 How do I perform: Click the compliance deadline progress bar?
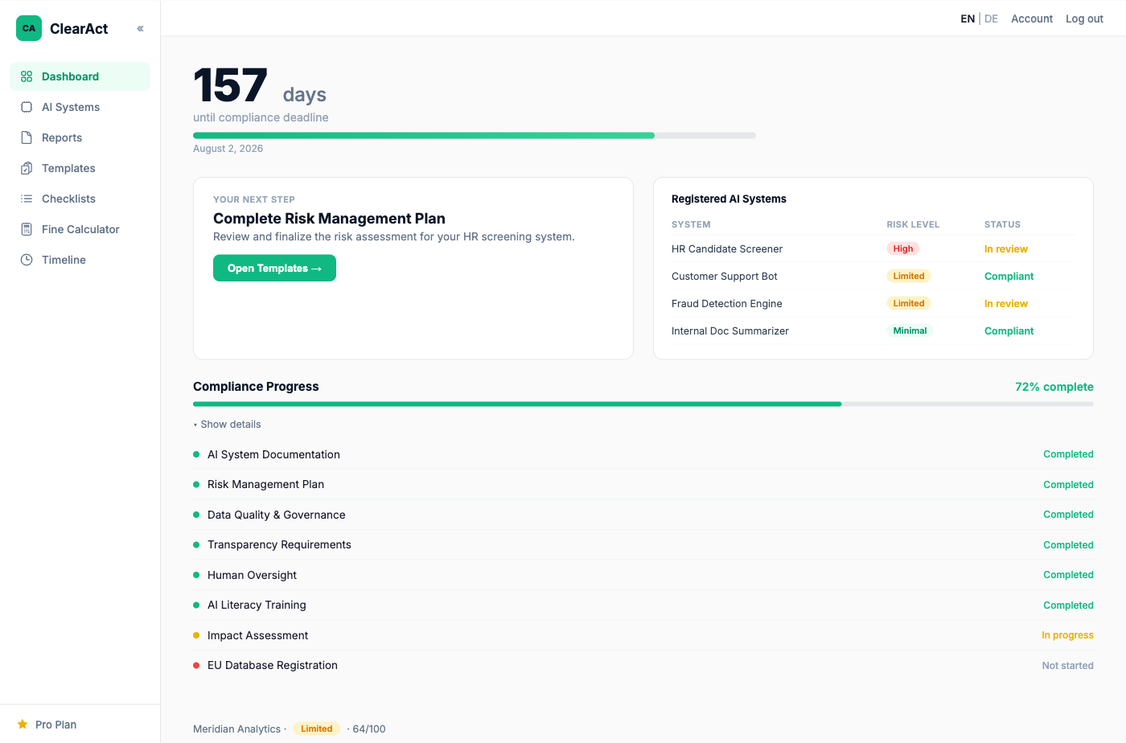[474, 135]
